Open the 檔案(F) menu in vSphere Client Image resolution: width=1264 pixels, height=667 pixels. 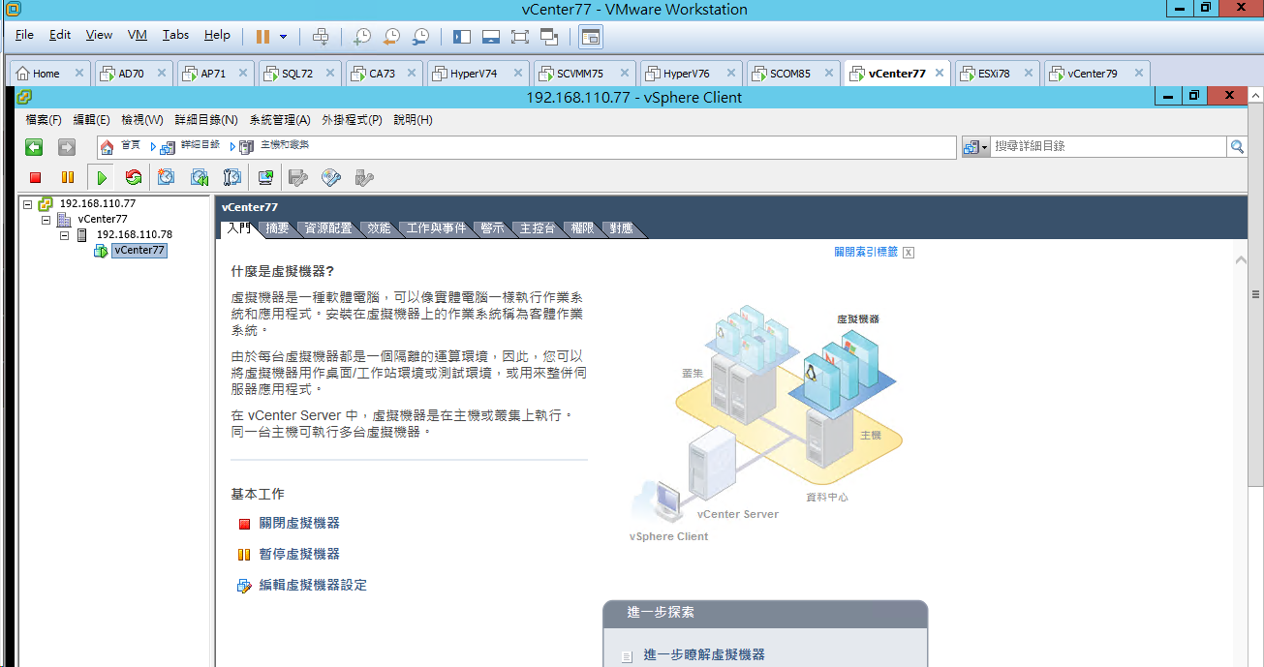(x=44, y=120)
